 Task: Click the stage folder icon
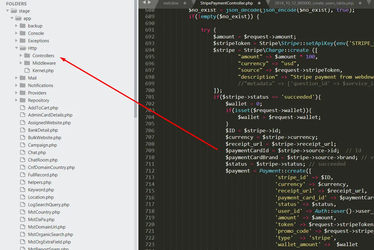[x=14, y=11]
